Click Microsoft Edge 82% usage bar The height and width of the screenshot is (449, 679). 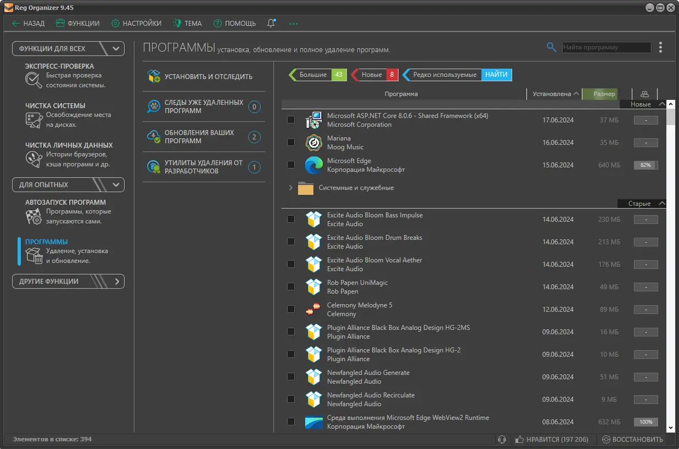(646, 165)
